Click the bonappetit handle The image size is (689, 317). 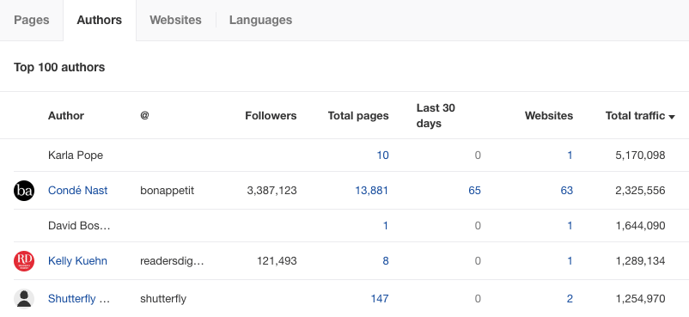[167, 191]
